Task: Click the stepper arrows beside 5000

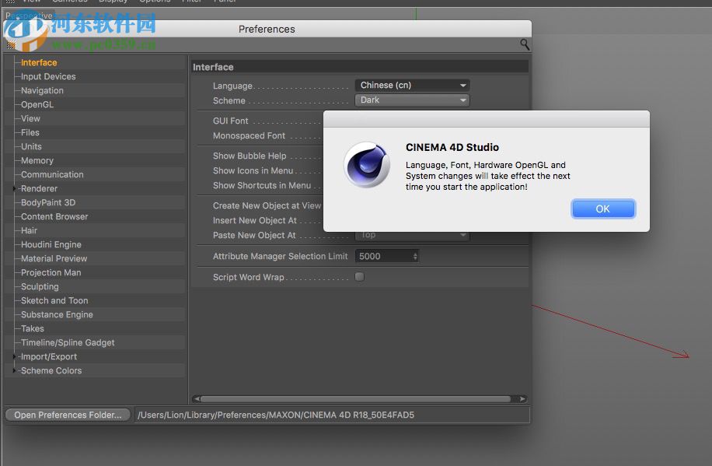Action: 415,257
